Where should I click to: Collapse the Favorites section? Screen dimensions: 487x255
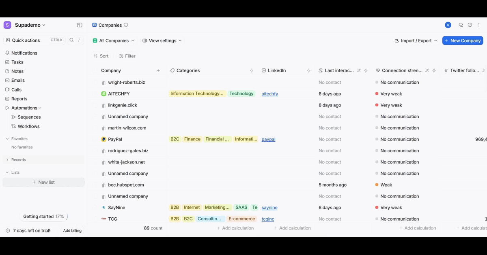[7, 139]
